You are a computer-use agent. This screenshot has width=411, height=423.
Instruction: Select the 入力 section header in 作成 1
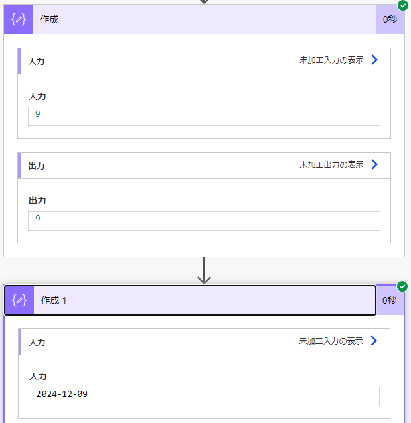(x=204, y=342)
